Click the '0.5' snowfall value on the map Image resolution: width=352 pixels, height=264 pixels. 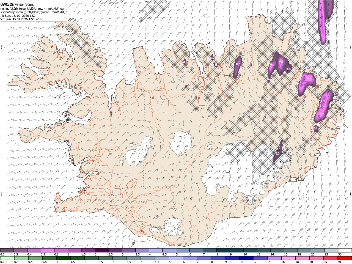[238, 64]
